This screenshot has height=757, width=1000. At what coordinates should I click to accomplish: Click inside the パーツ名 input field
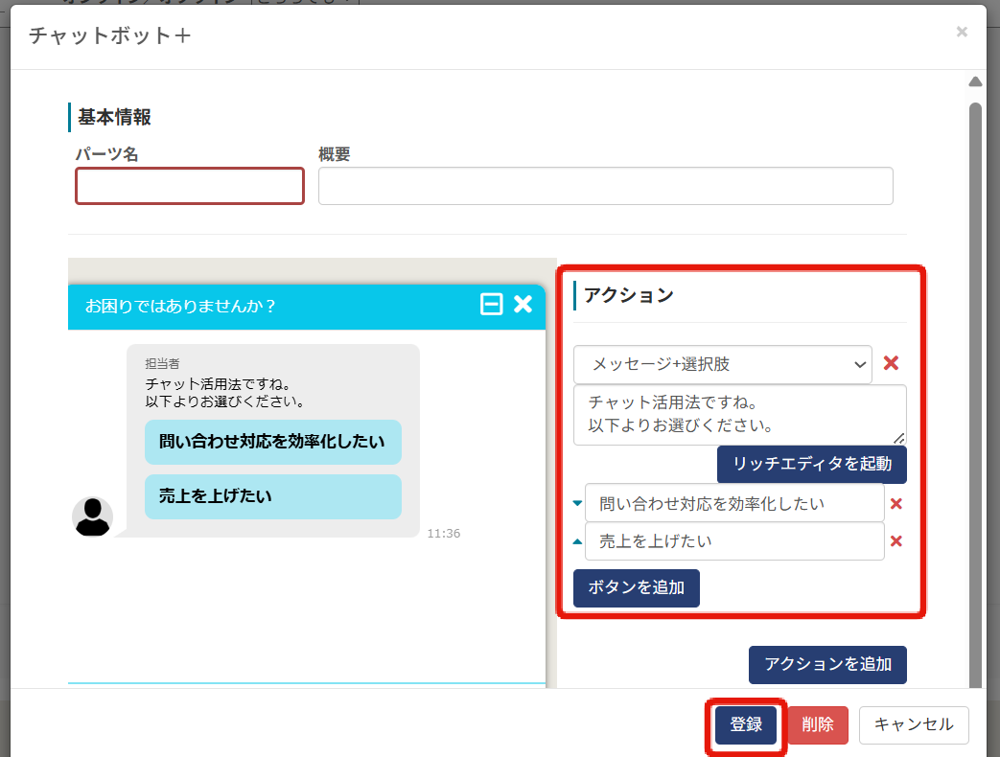coord(188,185)
